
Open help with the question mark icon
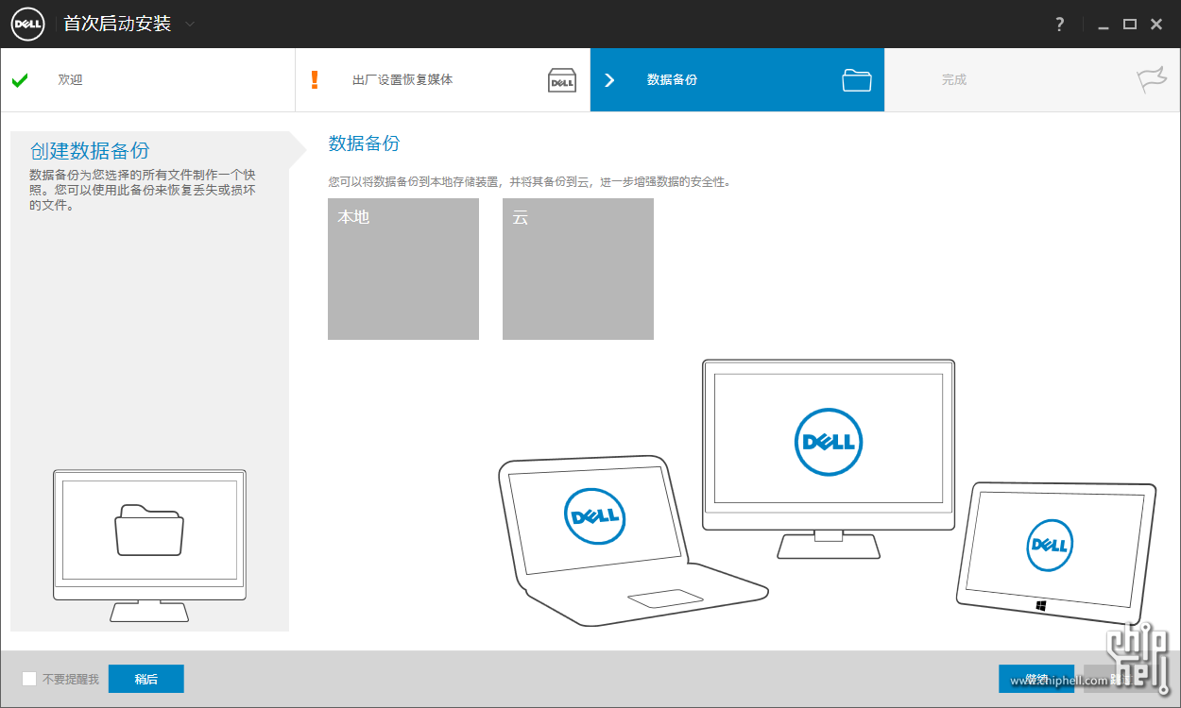pyautogui.click(x=1060, y=25)
